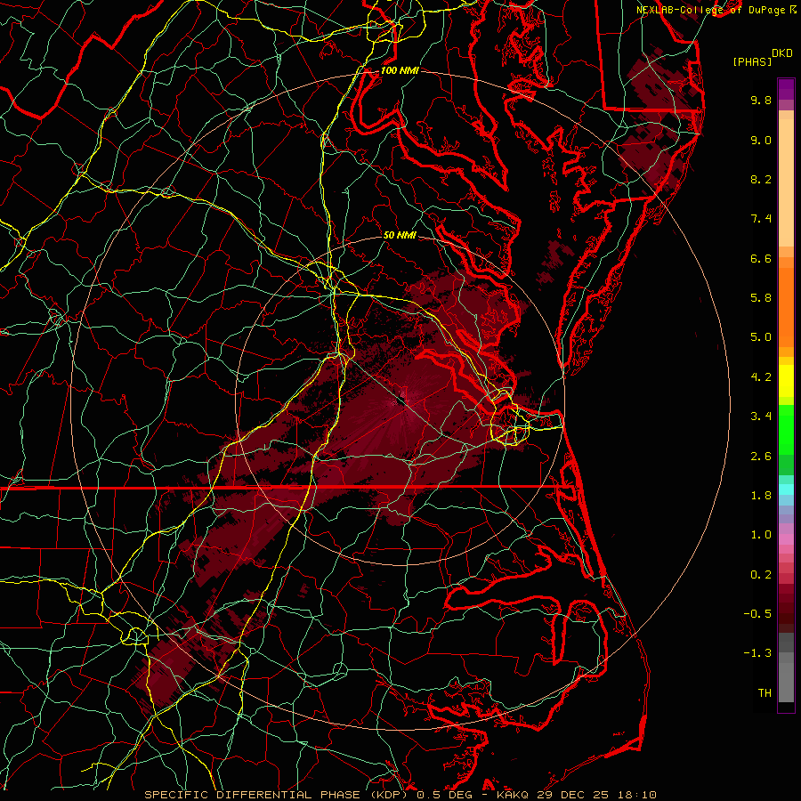801x801 pixels.
Task: Select the -1.3 legend value
Action: [x=757, y=653]
